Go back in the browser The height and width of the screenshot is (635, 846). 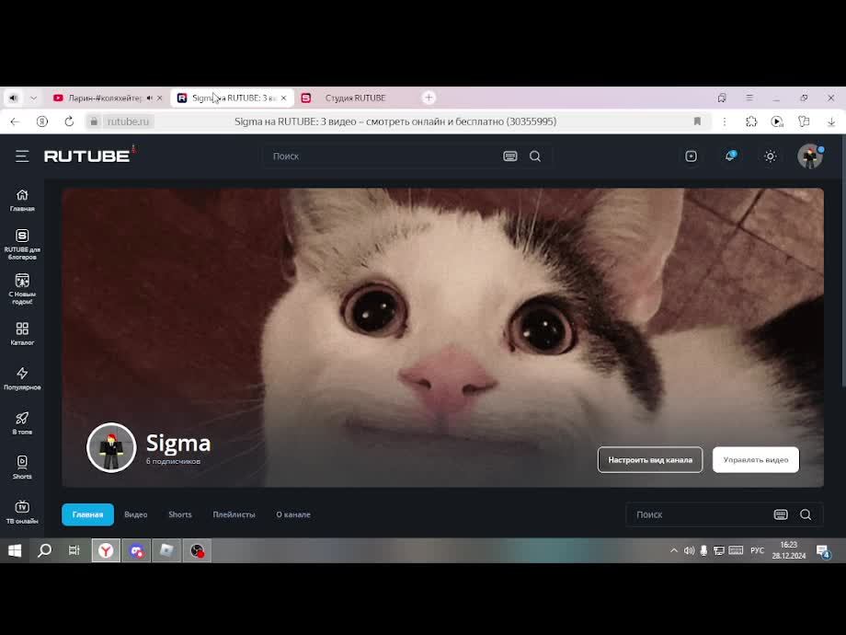pyautogui.click(x=15, y=121)
